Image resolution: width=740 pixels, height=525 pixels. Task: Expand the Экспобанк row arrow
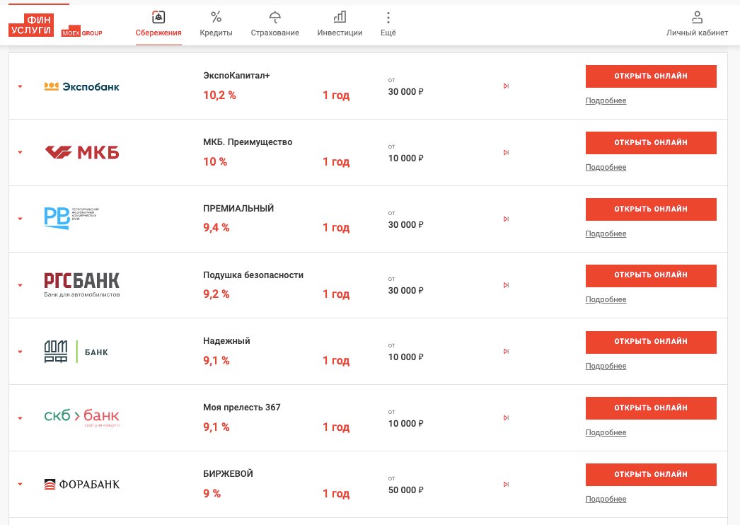pyautogui.click(x=21, y=86)
